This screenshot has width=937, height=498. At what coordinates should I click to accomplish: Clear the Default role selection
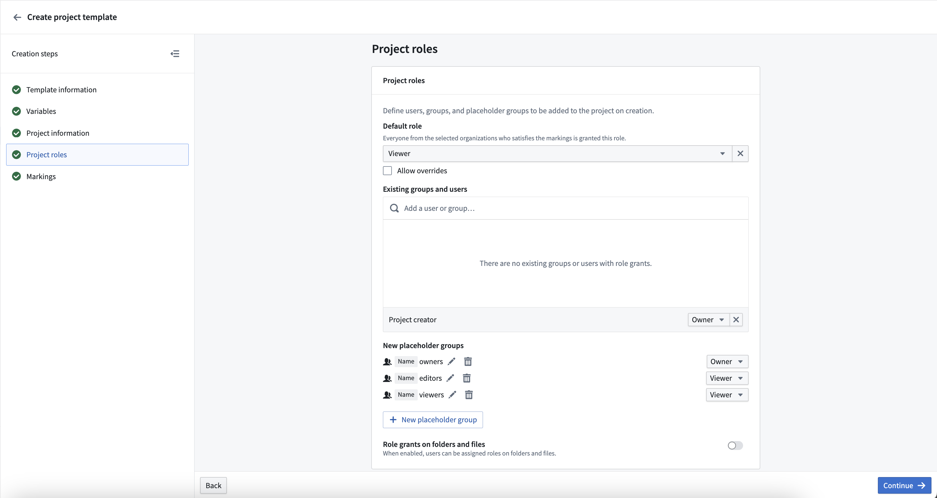(x=740, y=154)
